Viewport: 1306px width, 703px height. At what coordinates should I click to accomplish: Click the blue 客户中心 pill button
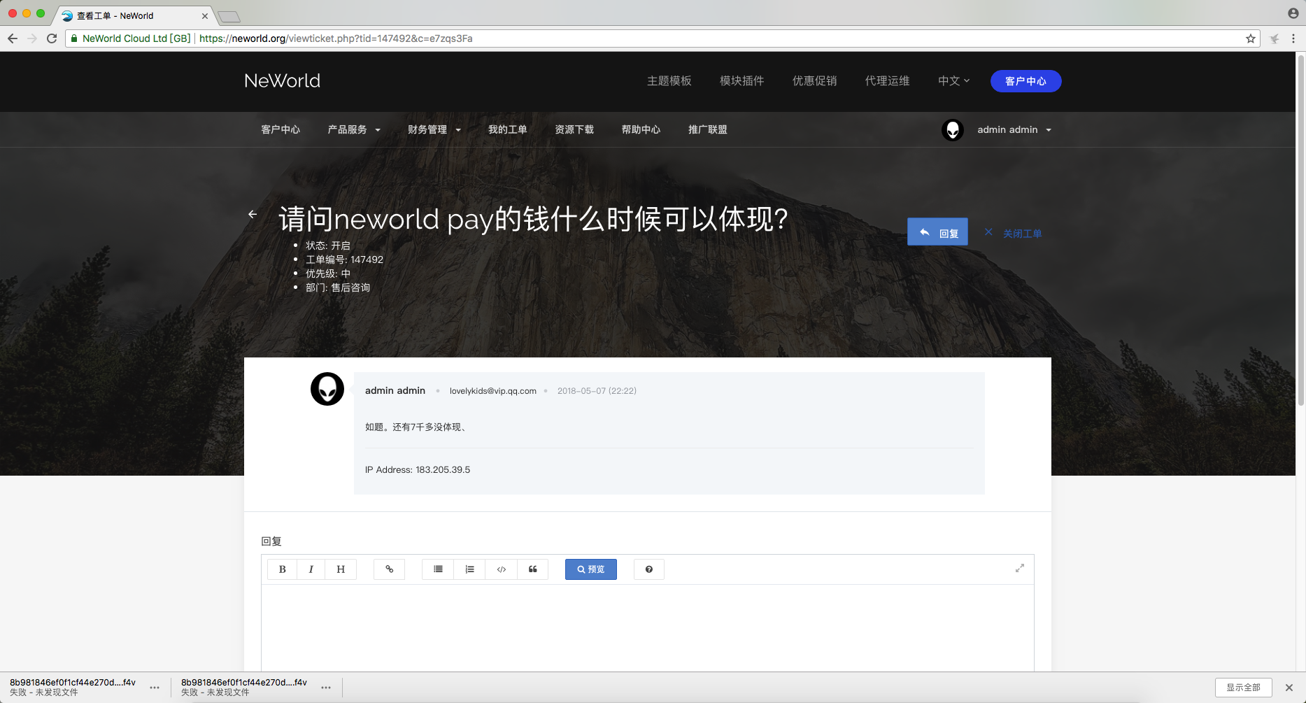tap(1025, 81)
